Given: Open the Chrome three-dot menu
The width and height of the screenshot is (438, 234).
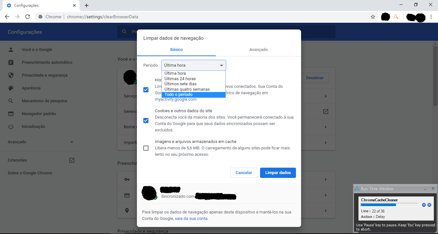Looking at the screenshot, I should click(x=432, y=17).
